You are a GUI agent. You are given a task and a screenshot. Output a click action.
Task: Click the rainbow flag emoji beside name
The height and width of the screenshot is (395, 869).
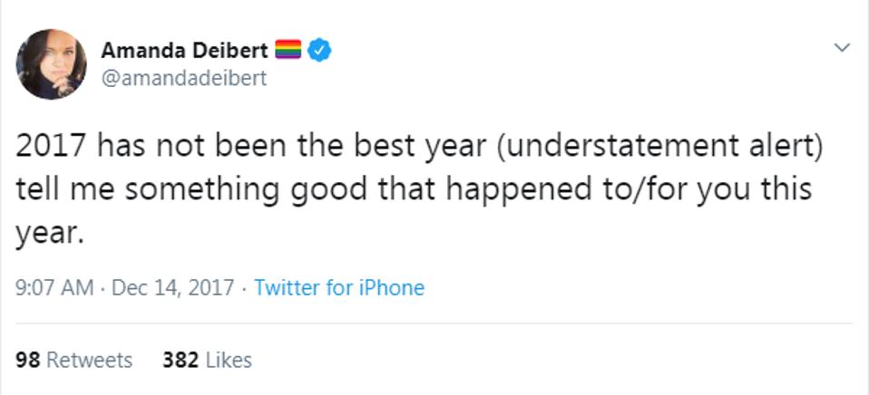click(288, 49)
